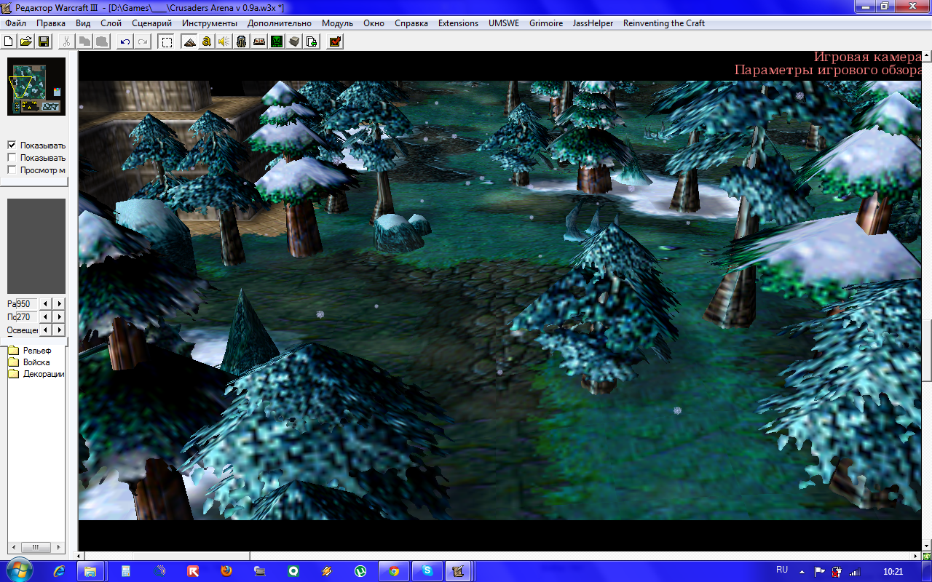
Task: Click the viewport horizontal scrollbar
Action: 499,555
